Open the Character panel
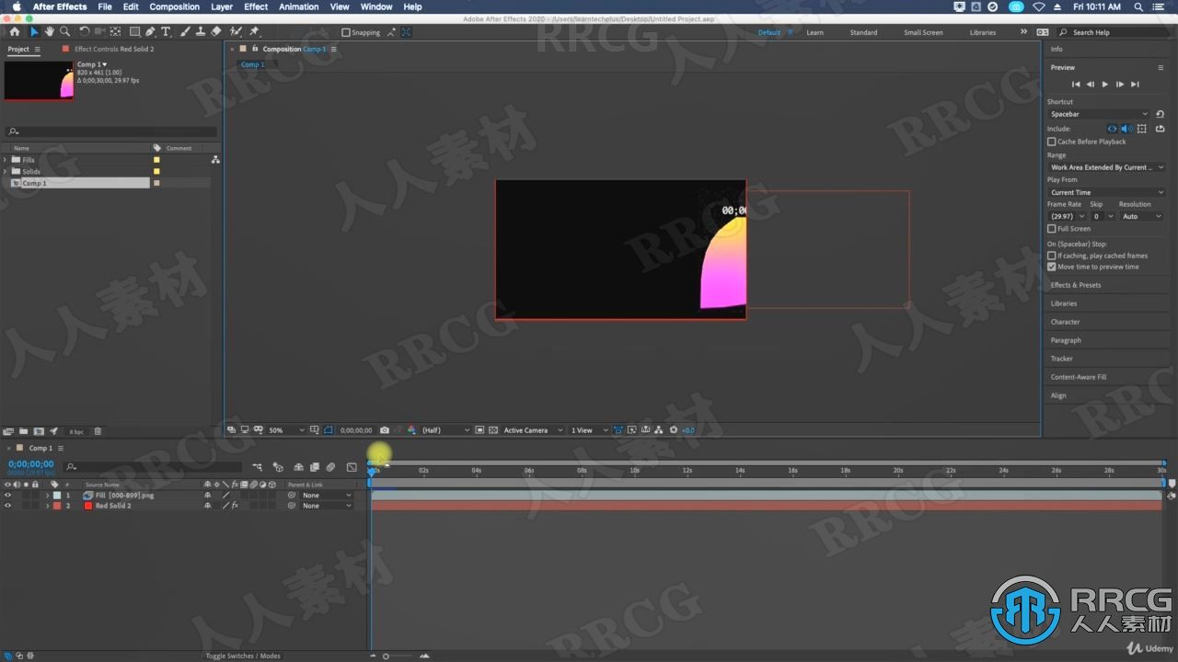The width and height of the screenshot is (1178, 662). [x=1065, y=322]
